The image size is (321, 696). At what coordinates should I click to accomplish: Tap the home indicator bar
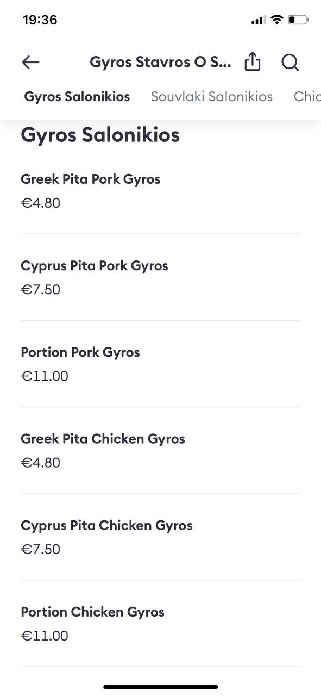(x=161, y=687)
